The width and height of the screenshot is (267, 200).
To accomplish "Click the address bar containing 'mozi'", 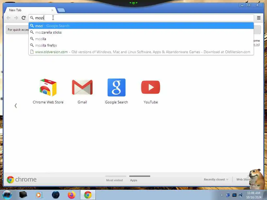I will point(141,18).
